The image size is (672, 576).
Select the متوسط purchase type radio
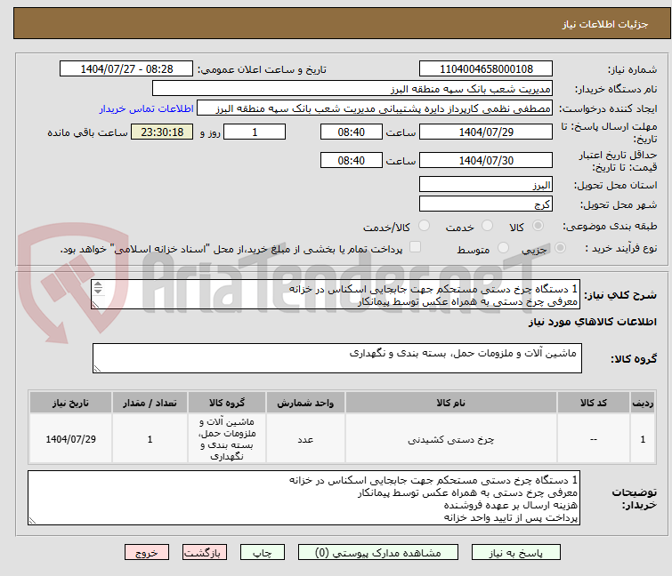[x=503, y=248]
